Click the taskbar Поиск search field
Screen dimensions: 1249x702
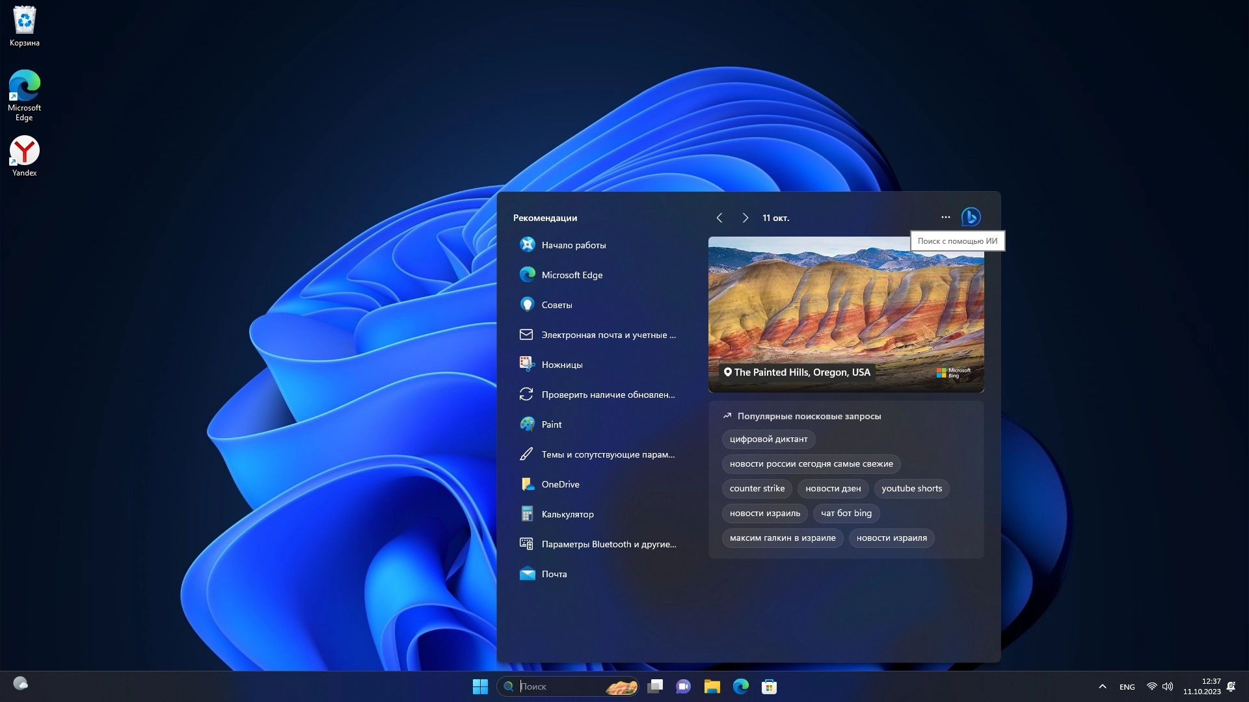tap(559, 686)
